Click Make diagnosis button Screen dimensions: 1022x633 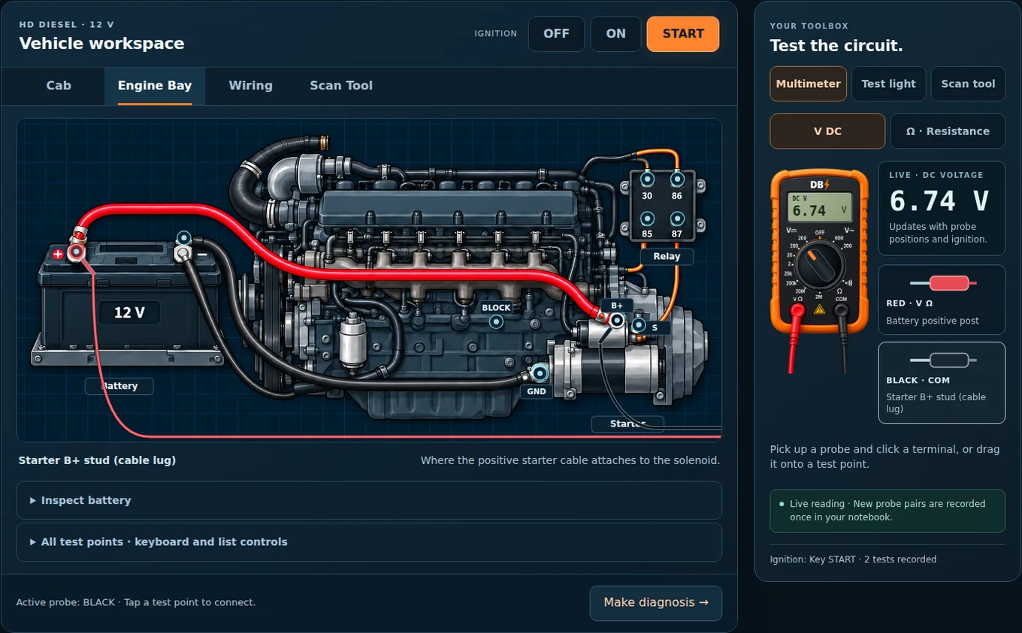click(656, 603)
